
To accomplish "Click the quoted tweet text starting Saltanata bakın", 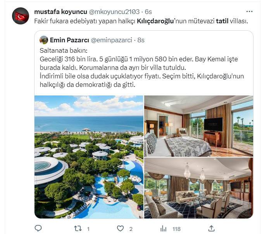I will [142, 68].
